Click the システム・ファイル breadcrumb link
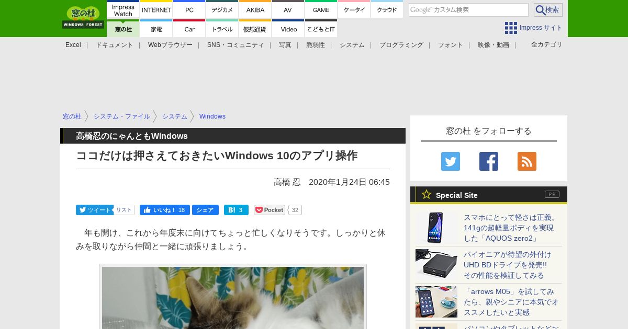 122,116
